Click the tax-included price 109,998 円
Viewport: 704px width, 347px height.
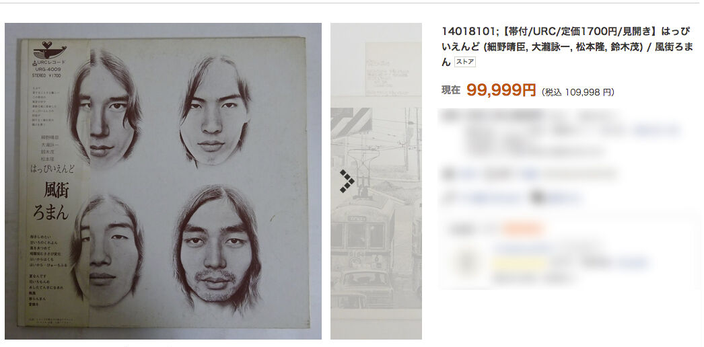[x=578, y=92]
